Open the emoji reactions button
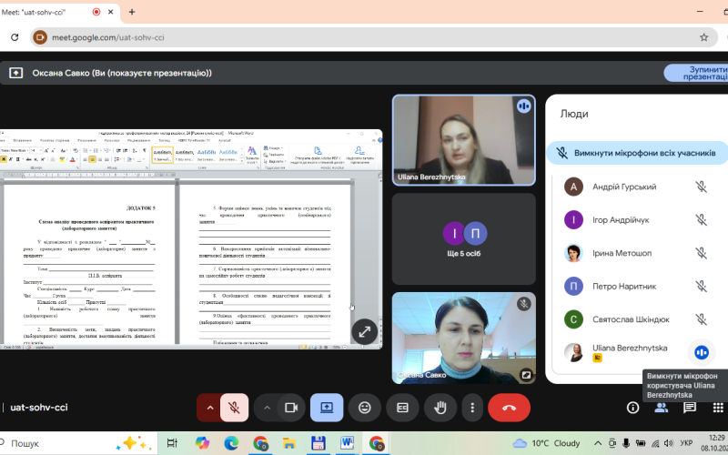Screen dimensions: 728x455 coord(365,408)
